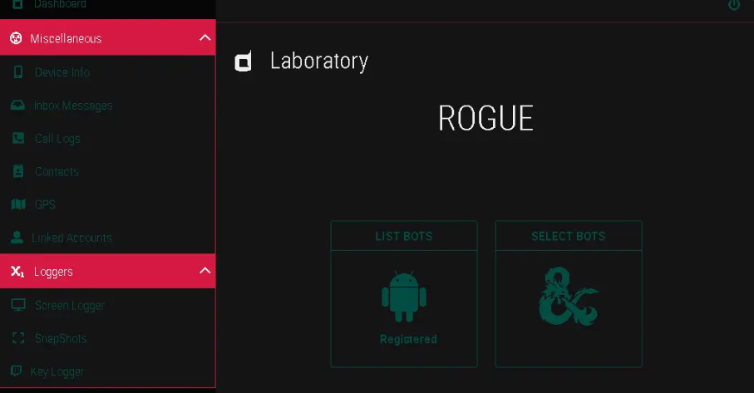Collapse the Loggers section chevron
Screen dimensions: 754x393
[205, 271]
